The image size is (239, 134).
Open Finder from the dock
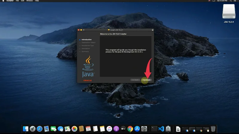point(26,129)
